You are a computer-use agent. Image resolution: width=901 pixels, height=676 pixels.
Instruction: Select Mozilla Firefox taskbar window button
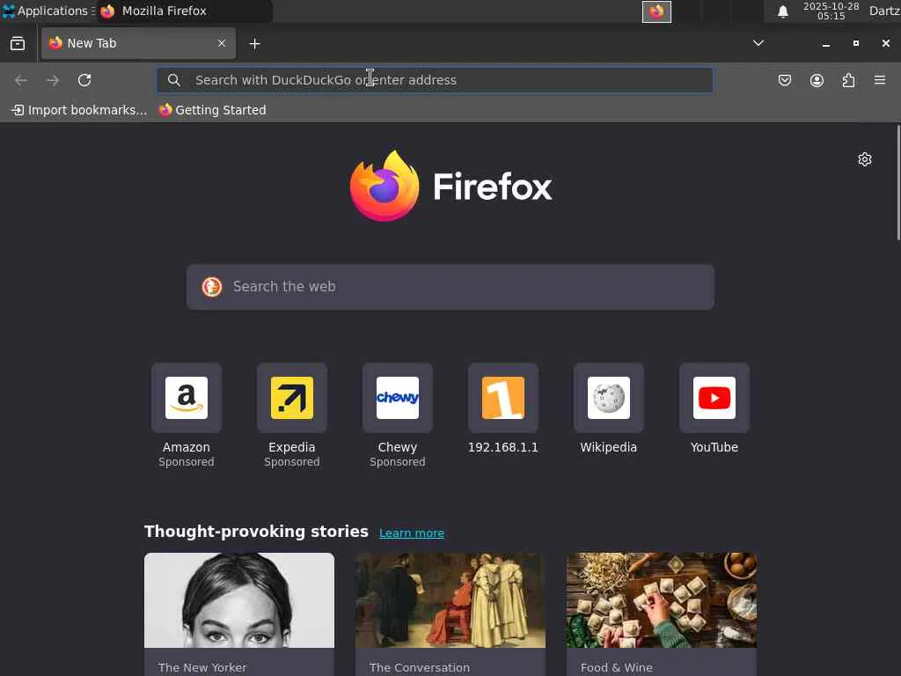(x=184, y=11)
